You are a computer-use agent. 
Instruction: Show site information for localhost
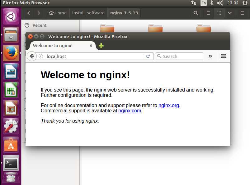(41, 56)
